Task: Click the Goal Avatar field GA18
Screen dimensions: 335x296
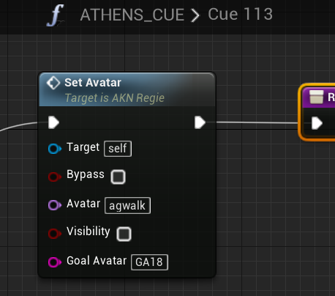Action: [x=149, y=262]
